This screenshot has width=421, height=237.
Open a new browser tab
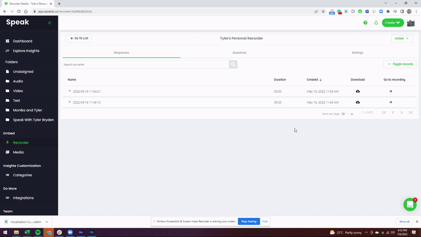(x=59, y=4)
